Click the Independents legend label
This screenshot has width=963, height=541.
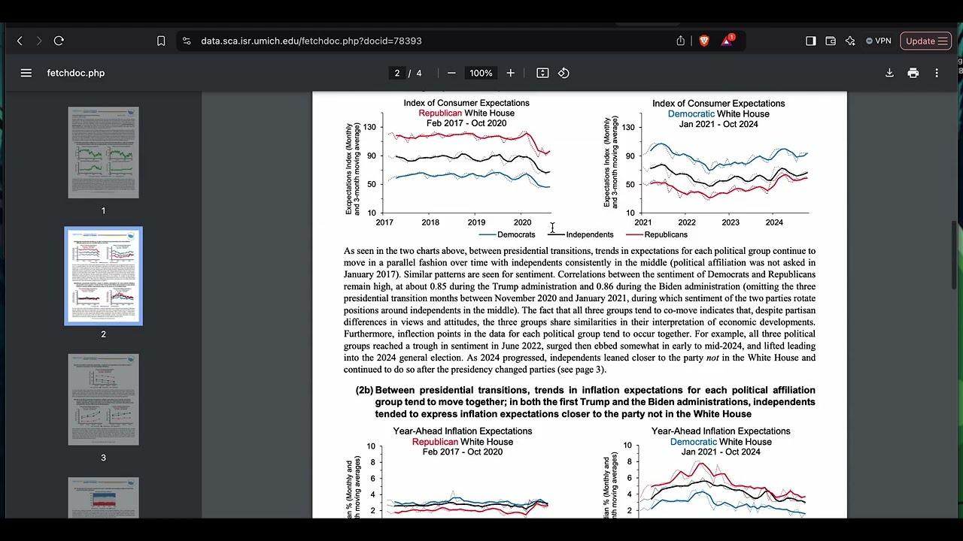point(590,234)
